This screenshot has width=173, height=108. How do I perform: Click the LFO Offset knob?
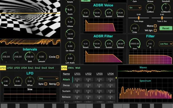[x=30, y=81]
